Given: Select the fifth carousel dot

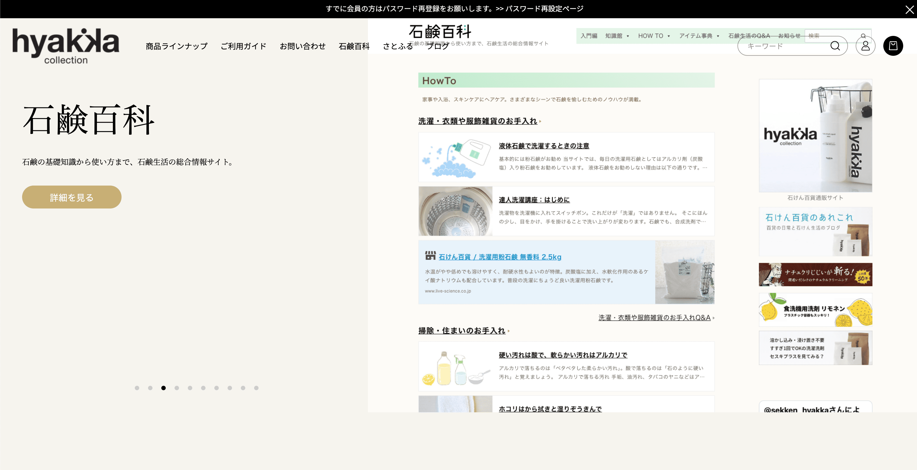Looking at the screenshot, I should click(x=190, y=388).
